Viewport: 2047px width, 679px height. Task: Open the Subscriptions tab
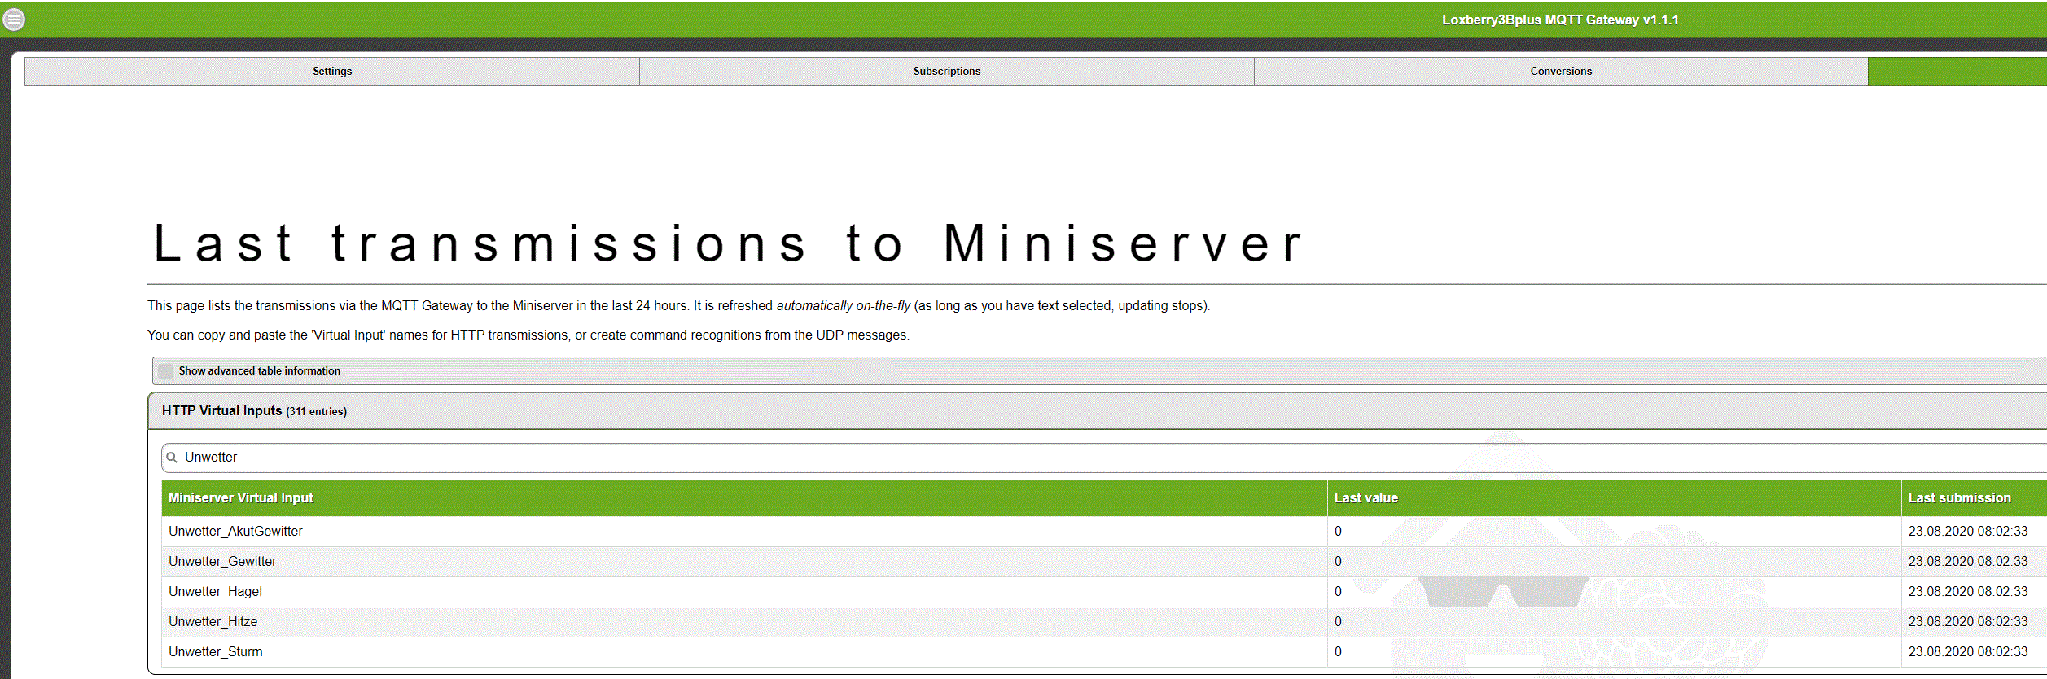click(947, 72)
